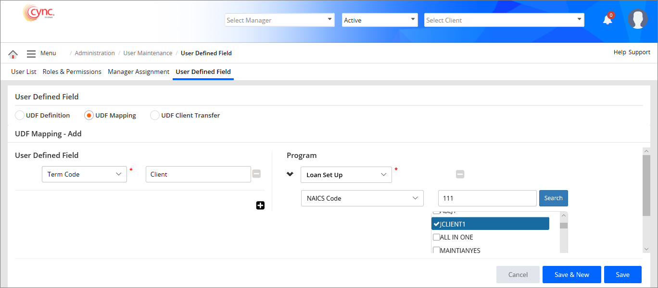
Task: Check the ALL IN ONE checkbox
Action: click(436, 237)
